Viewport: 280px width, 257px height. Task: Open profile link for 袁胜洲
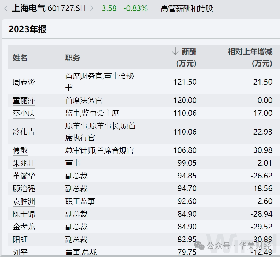(24, 201)
